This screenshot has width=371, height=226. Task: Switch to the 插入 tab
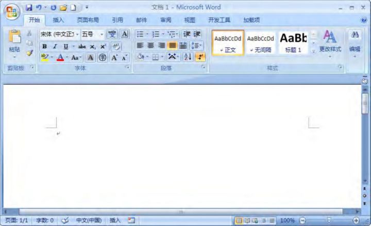tap(58, 20)
